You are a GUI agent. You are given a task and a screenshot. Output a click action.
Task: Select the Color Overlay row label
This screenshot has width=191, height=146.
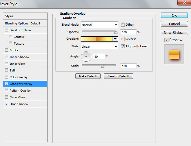[x=19, y=77]
